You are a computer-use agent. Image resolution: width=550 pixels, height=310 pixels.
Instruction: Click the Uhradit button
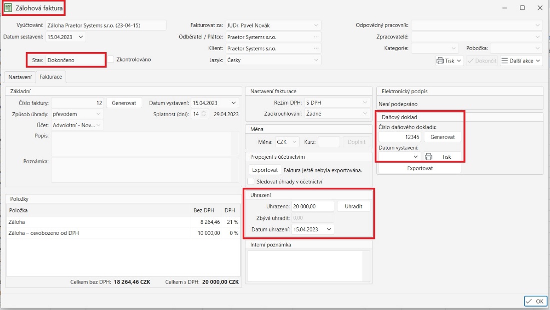click(353, 206)
